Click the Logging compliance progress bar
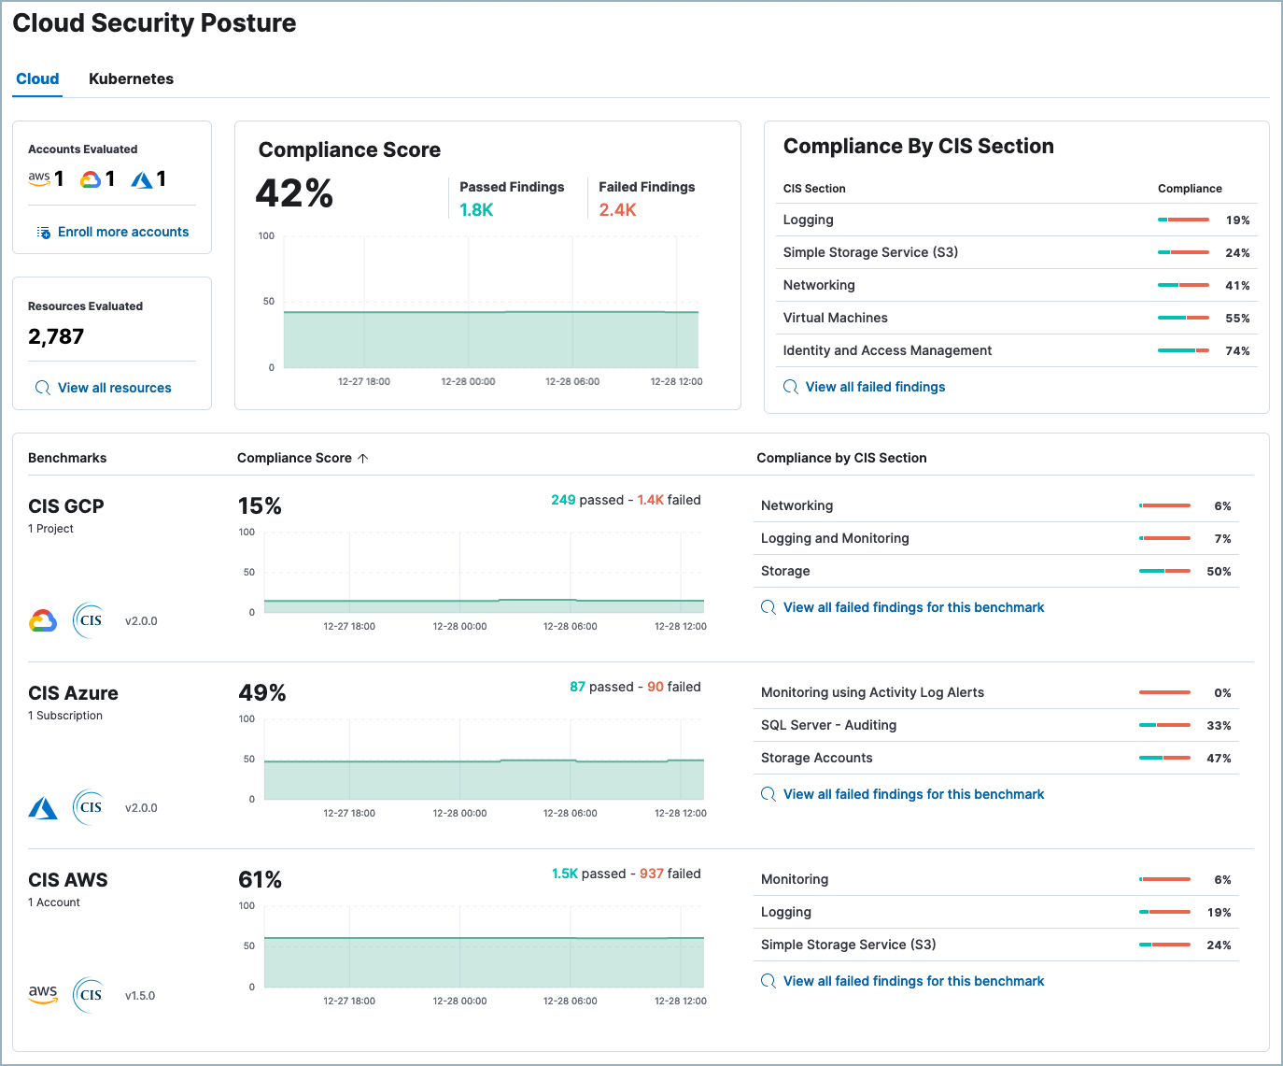 1183,219
